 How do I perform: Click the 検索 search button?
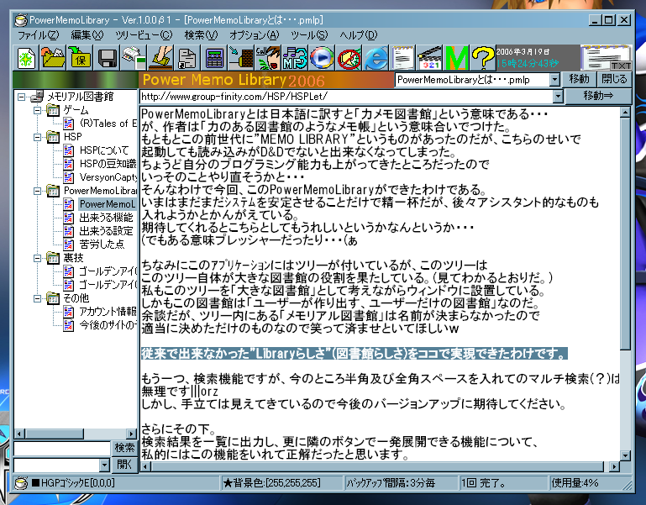tap(124, 448)
